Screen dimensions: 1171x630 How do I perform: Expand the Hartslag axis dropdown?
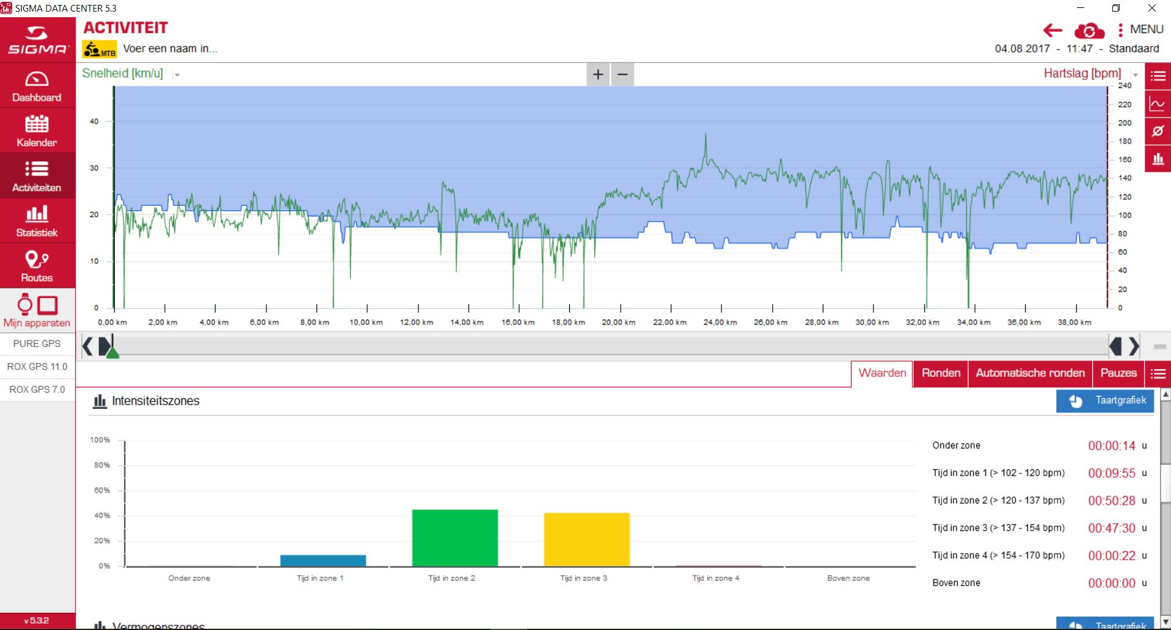(1136, 75)
